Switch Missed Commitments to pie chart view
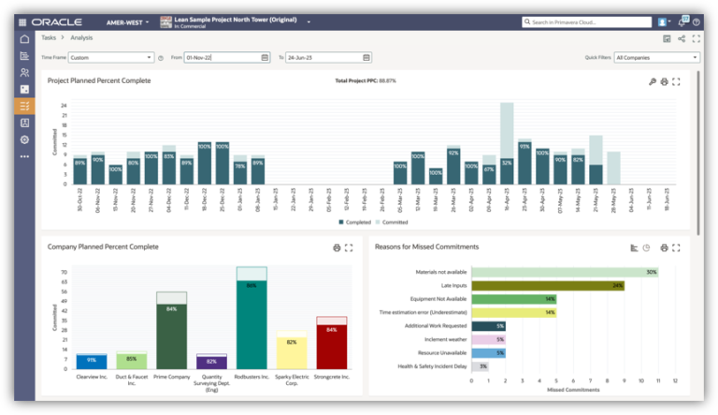Viewport: 718px width, 415px height. [x=646, y=248]
